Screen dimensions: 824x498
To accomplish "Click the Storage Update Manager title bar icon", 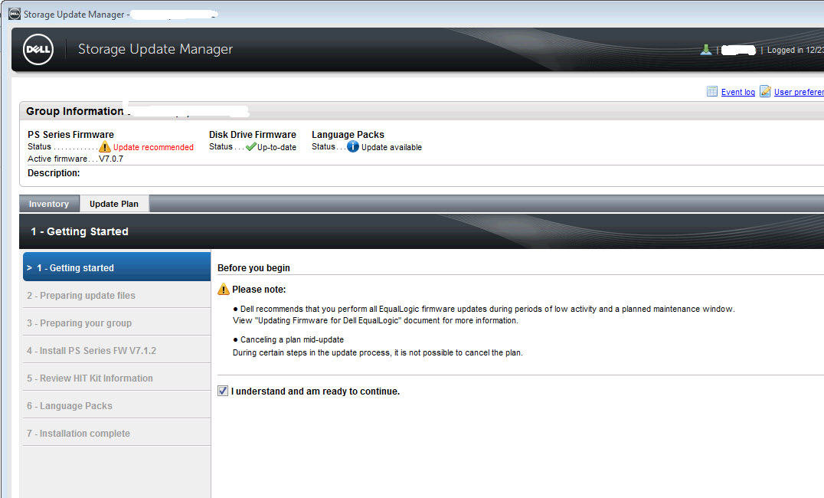I will point(15,15).
